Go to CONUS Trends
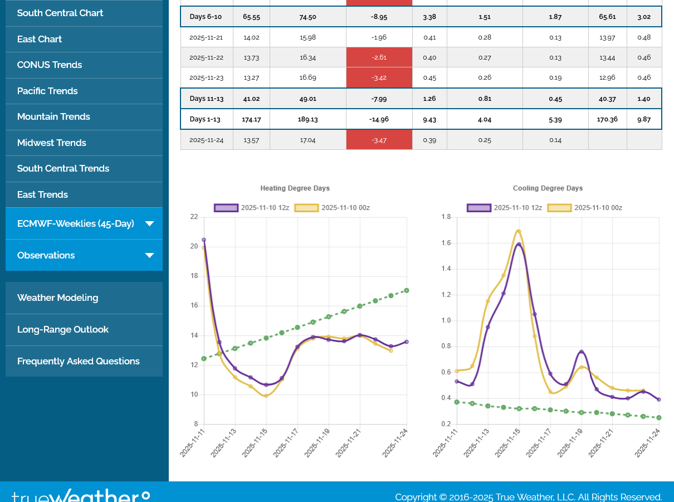The height and width of the screenshot is (502, 674). pyautogui.click(x=50, y=65)
